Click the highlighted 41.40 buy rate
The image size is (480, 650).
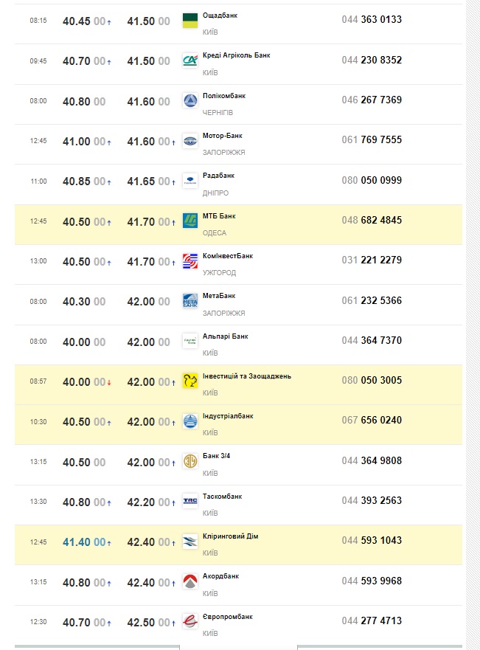[x=76, y=542]
